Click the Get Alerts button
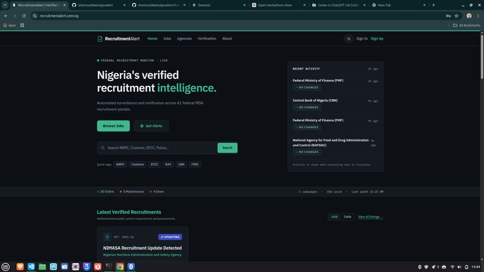This screenshot has width=484, height=272. click(x=151, y=126)
